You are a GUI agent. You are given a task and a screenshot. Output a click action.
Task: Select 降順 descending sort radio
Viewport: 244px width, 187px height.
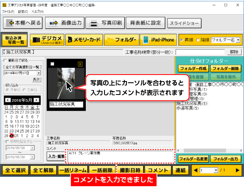click(198, 40)
